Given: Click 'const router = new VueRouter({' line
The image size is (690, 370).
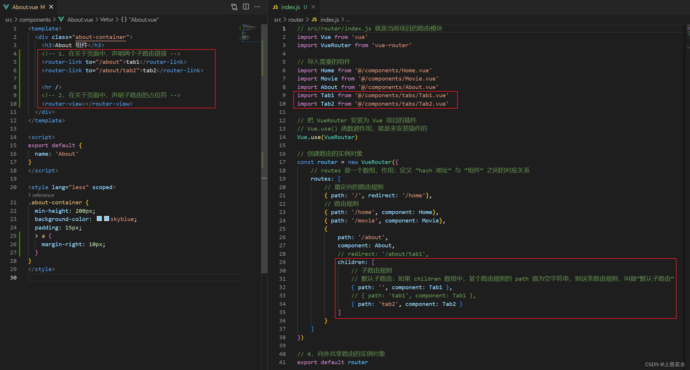Looking at the screenshot, I should pyautogui.click(x=347, y=162).
